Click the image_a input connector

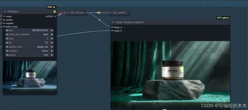click(x=112, y=27)
